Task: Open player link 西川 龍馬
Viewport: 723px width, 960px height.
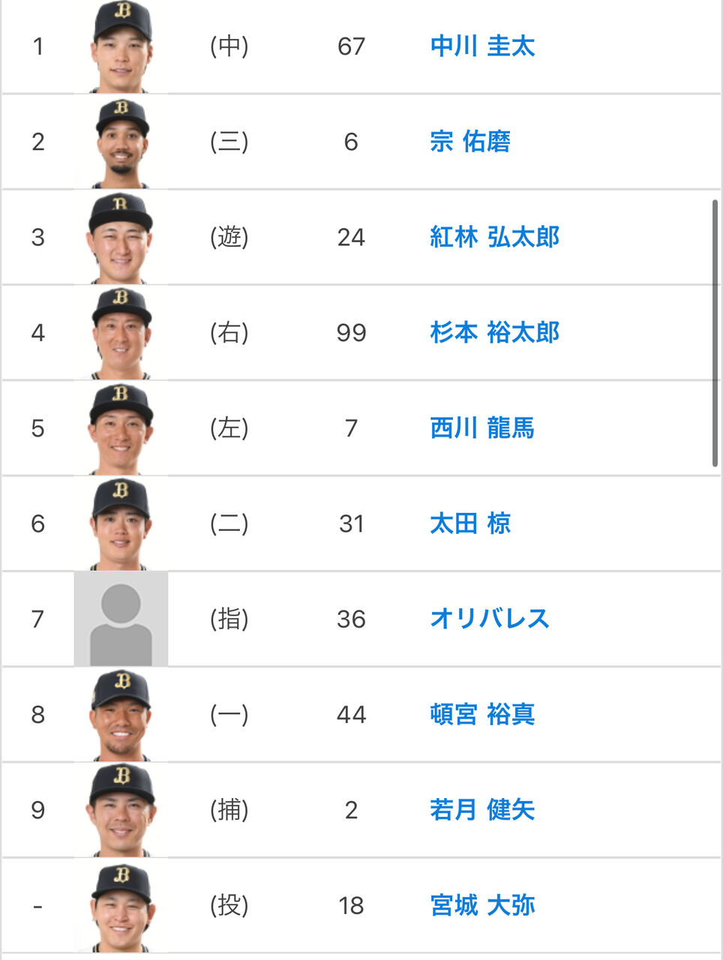Action: click(482, 428)
